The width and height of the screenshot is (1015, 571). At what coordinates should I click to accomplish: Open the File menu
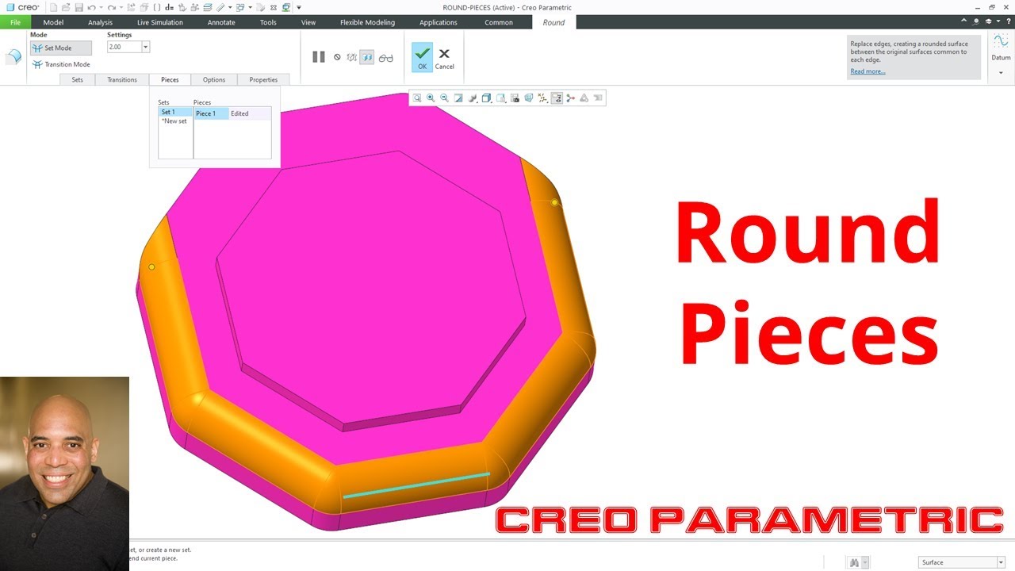pyautogui.click(x=15, y=22)
